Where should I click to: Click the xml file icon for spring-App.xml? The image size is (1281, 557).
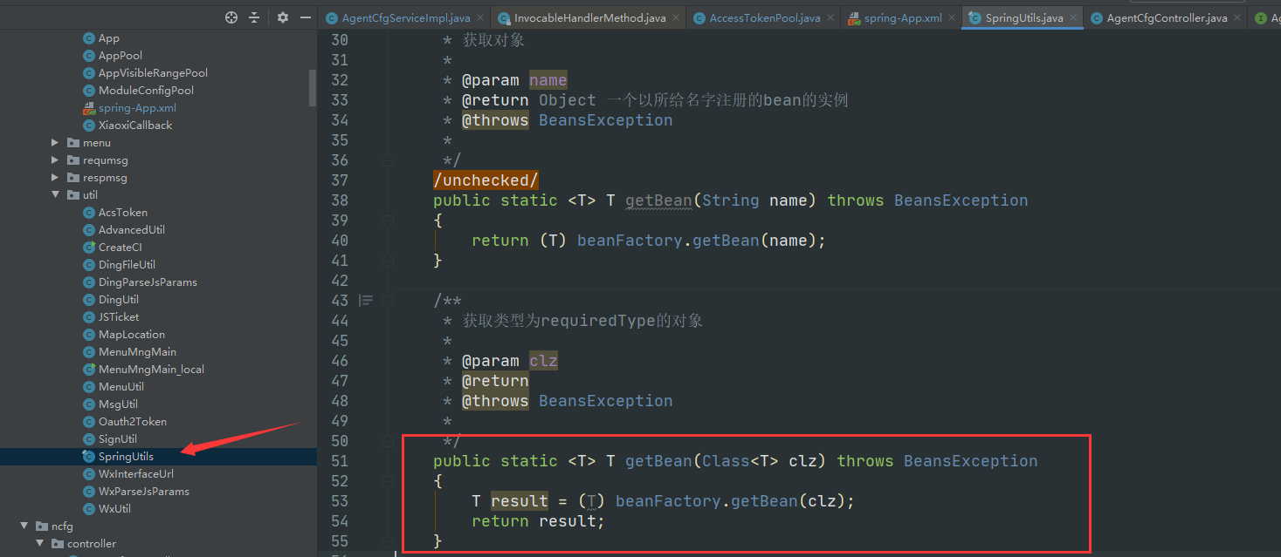(x=89, y=108)
